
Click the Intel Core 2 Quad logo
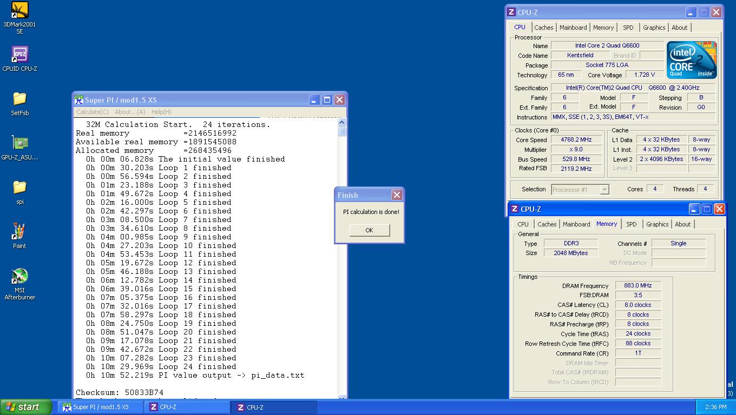(x=692, y=59)
